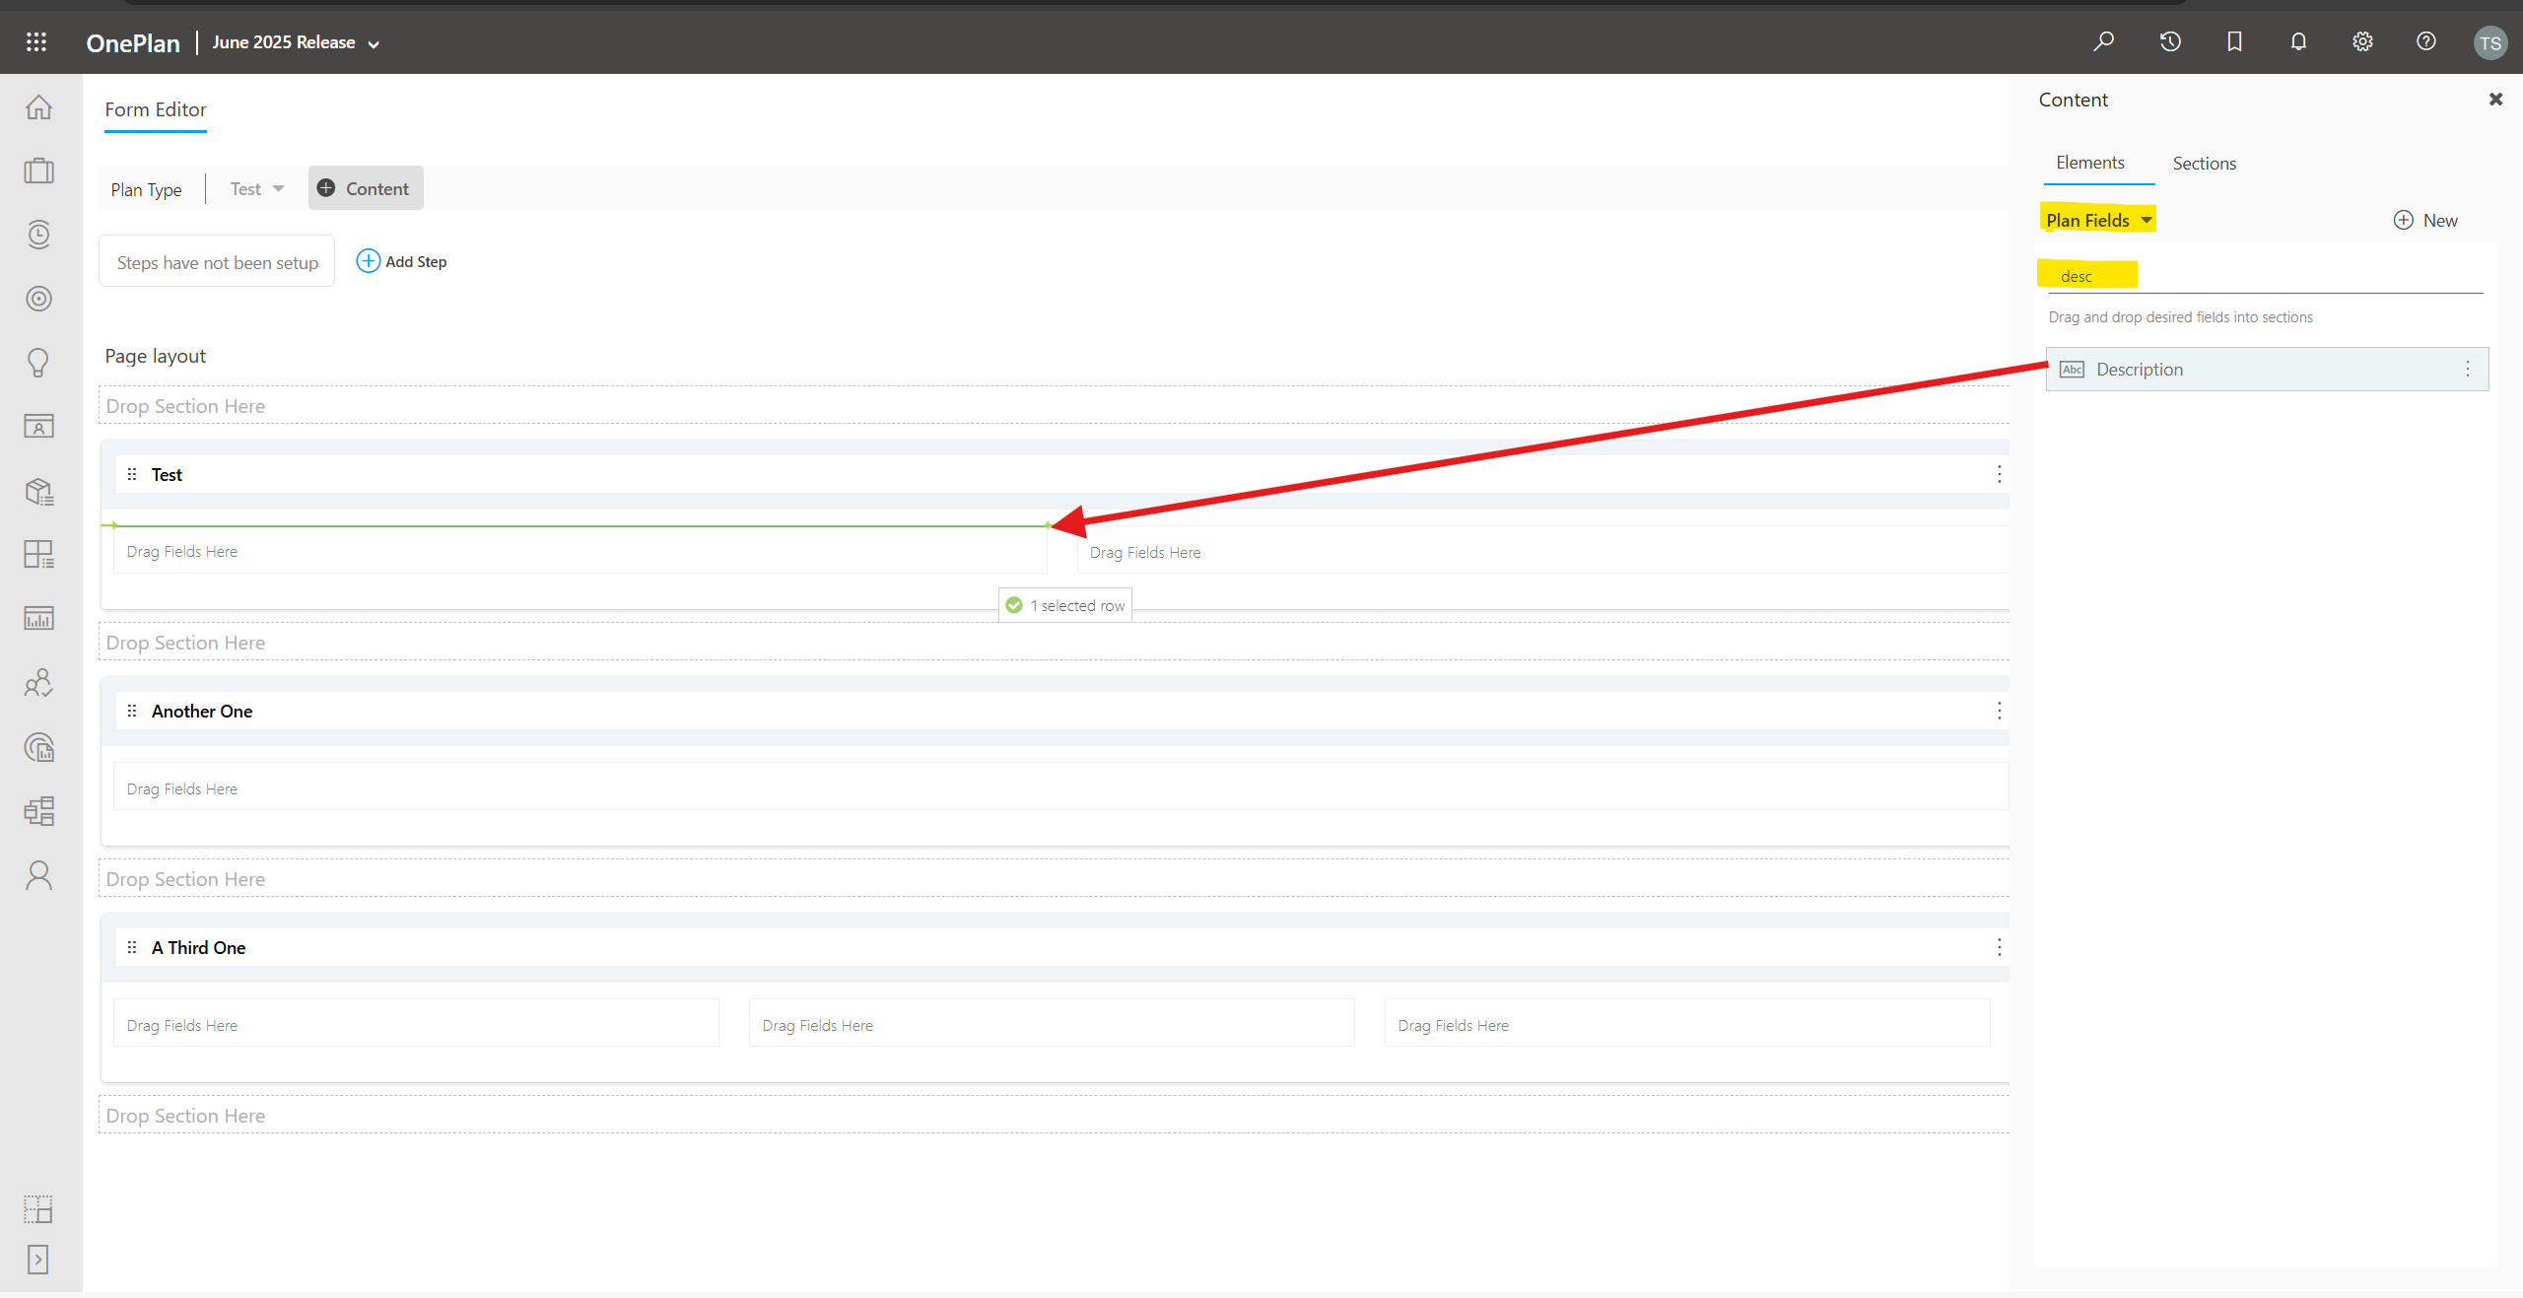Select the Form Editor tab
Viewport: 2523px width, 1298px height.
(156, 109)
